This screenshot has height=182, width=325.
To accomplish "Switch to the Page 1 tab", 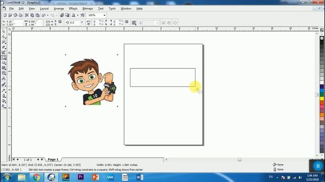I will [x=53, y=159].
